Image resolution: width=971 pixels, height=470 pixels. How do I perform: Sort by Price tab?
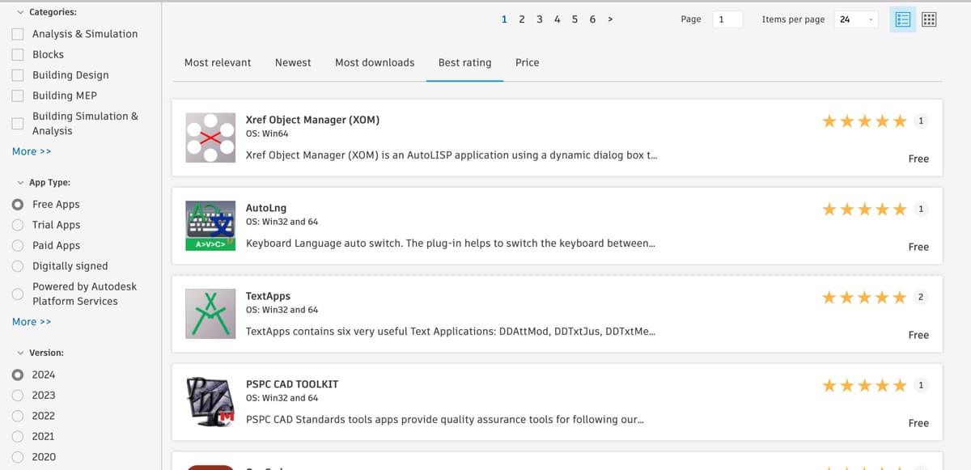(x=527, y=62)
